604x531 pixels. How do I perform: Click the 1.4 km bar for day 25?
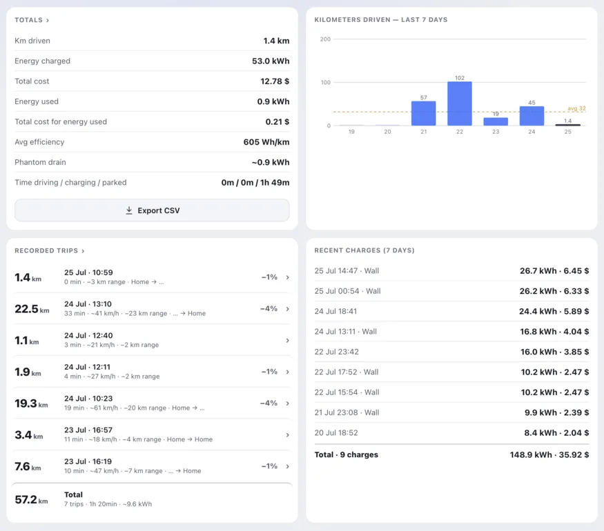pos(568,125)
